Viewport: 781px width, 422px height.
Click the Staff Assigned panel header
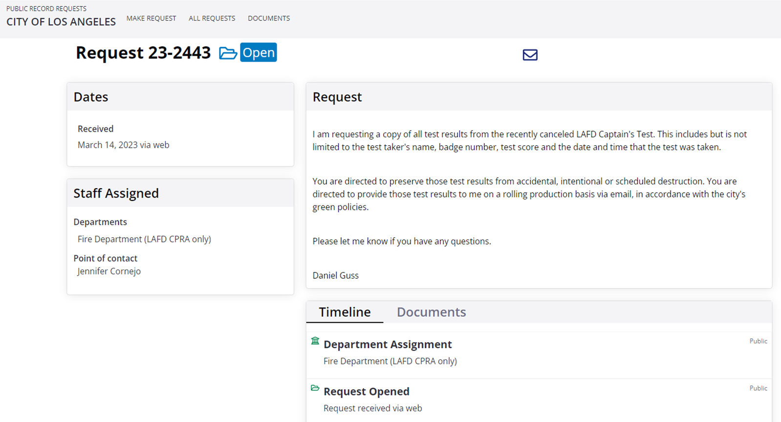click(180, 193)
